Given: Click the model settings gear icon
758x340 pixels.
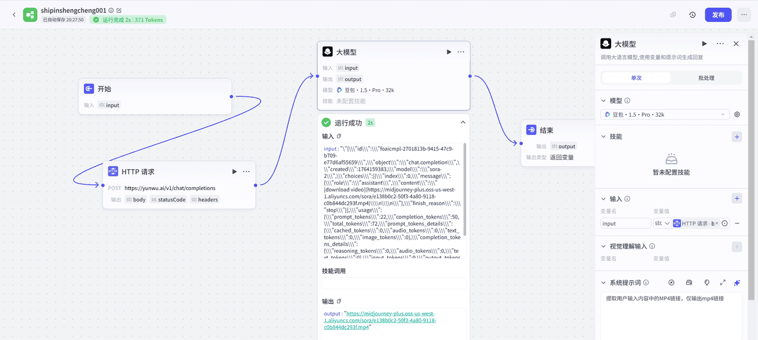Looking at the screenshot, I should pos(737,114).
